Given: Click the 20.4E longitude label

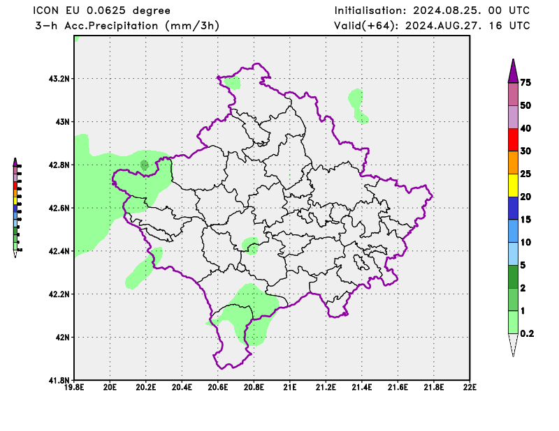Looking at the screenshot, I should pyautogui.click(x=182, y=387).
